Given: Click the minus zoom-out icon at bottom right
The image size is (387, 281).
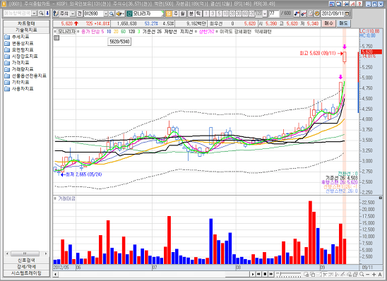Looking at the screenshot, I should pyautogui.click(x=368, y=274).
